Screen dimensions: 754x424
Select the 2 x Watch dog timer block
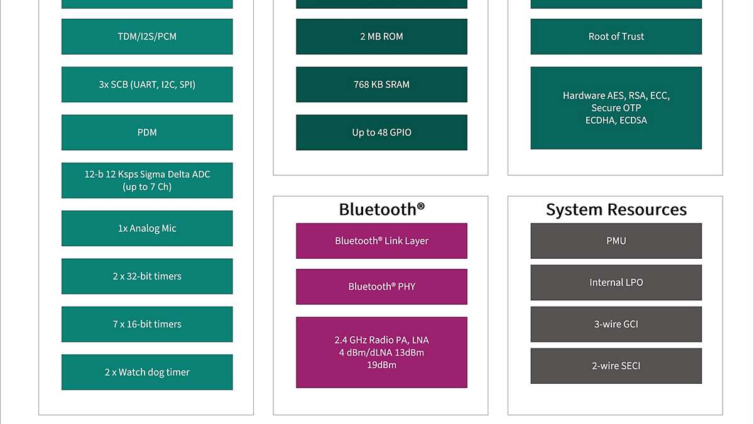click(147, 372)
